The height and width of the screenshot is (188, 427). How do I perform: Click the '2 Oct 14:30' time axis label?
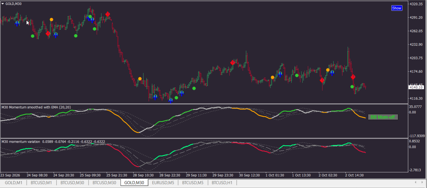pos(355,175)
